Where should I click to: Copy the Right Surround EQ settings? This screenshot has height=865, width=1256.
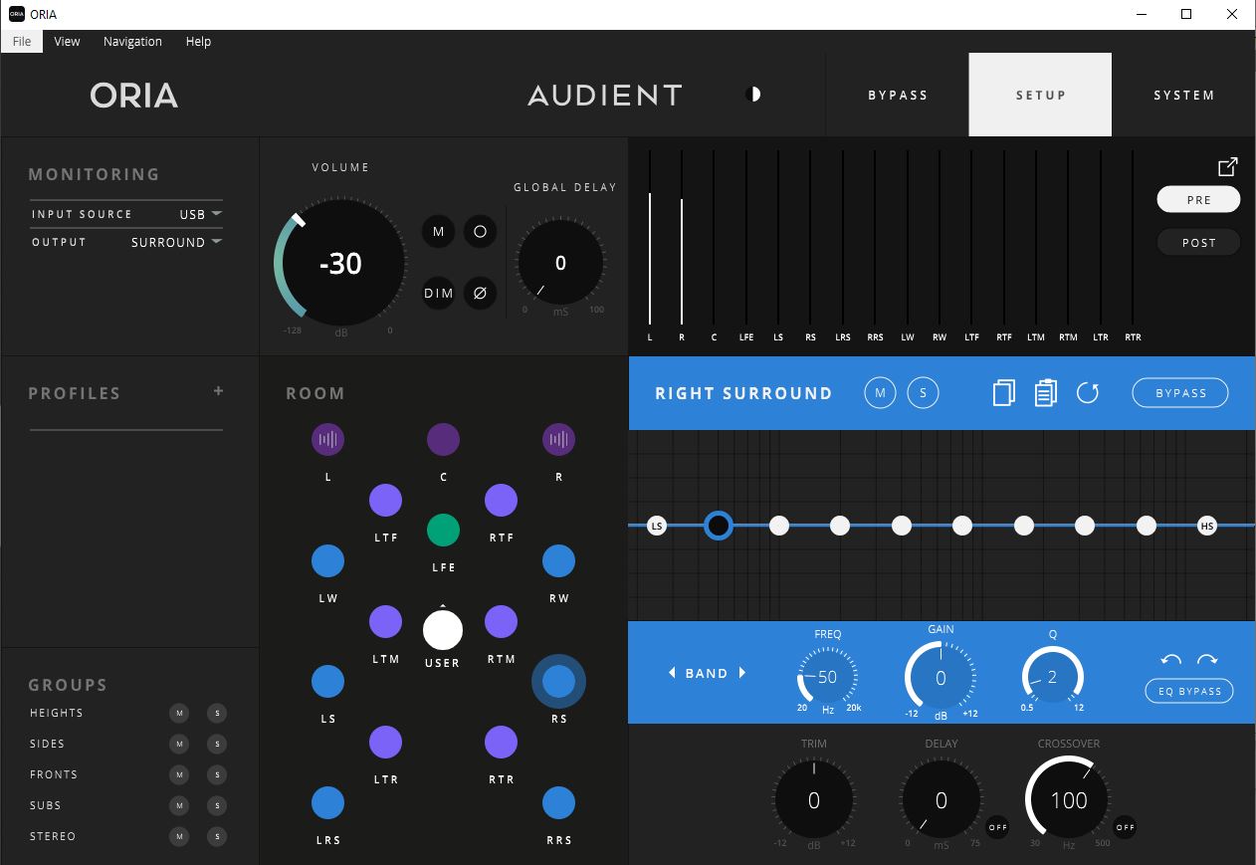pyautogui.click(x=1005, y=392)
